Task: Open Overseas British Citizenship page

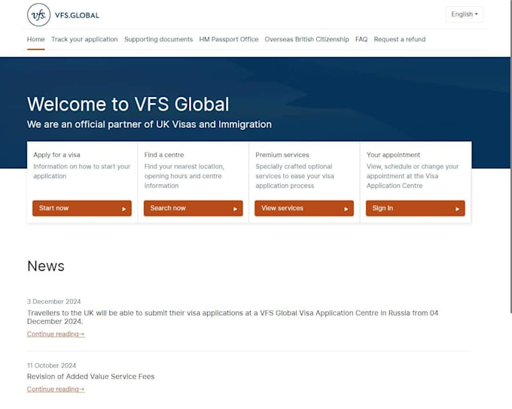Action: coord(306,39)
